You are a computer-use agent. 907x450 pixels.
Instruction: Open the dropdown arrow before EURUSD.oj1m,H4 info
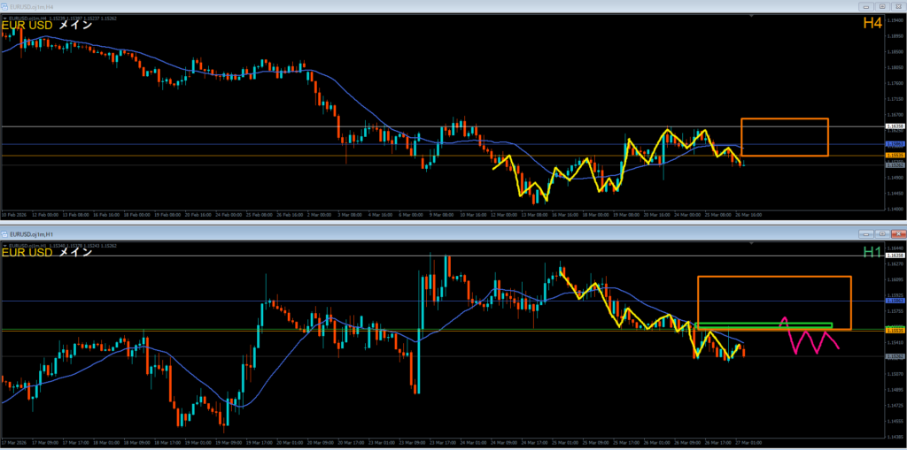click(x=4, y=19)
